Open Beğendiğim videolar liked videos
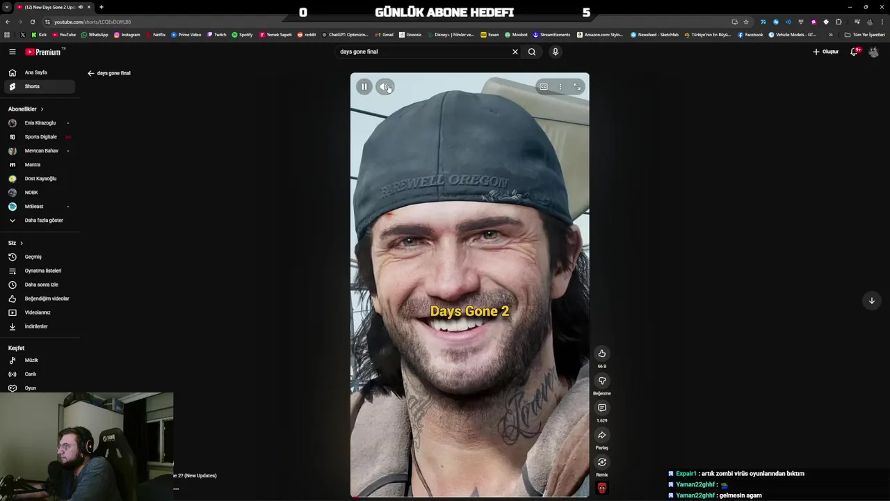Image resolution: width=890 pixels, height=501 pixels. pyautogui.click(x=38, y=299)
